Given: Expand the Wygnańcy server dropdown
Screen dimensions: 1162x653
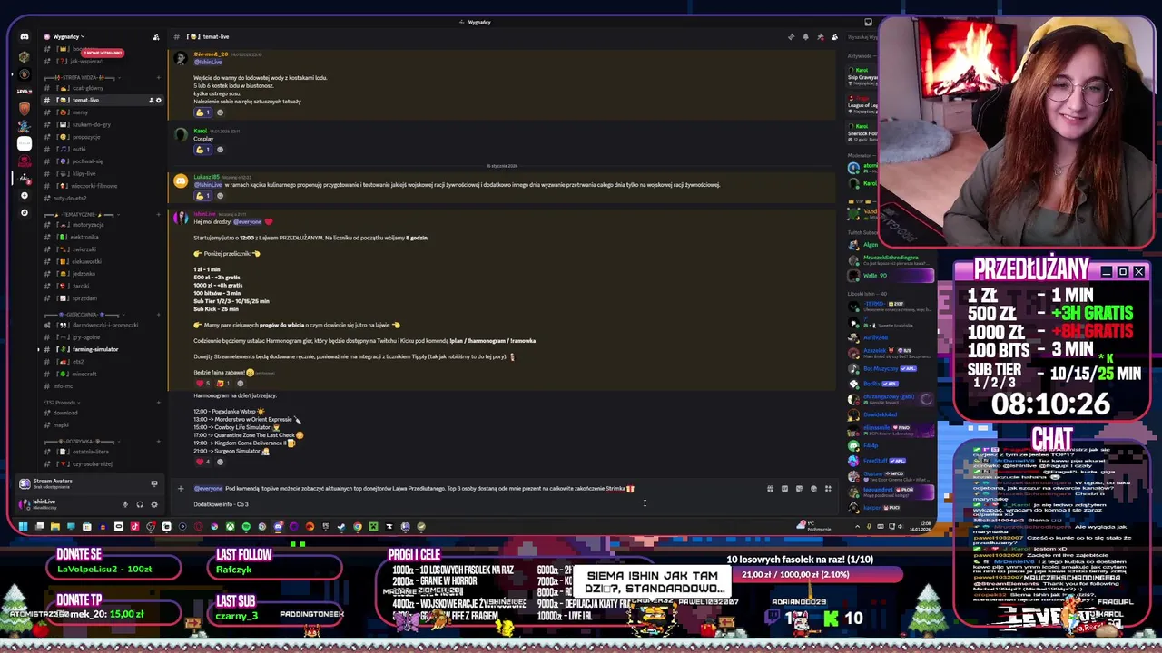Looking at the screenshot, I should [68, 37].
